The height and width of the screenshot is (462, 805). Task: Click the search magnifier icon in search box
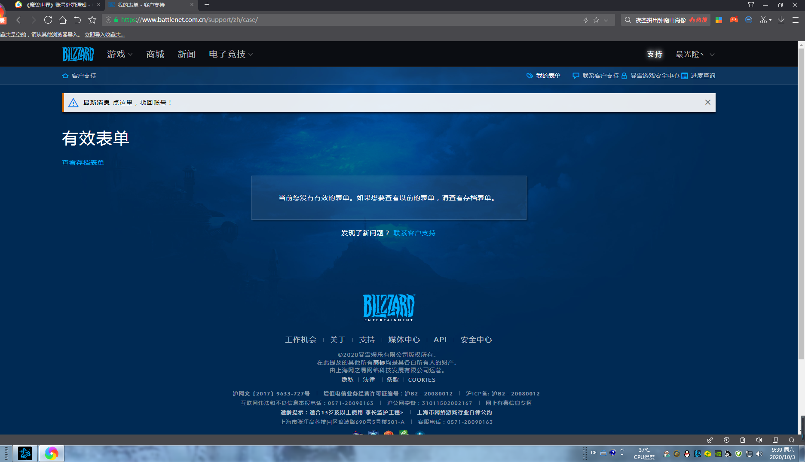[628, 20]
